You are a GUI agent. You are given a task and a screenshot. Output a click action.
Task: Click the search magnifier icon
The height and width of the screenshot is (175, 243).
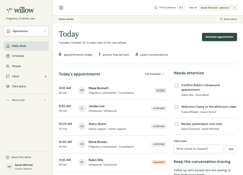156,8
